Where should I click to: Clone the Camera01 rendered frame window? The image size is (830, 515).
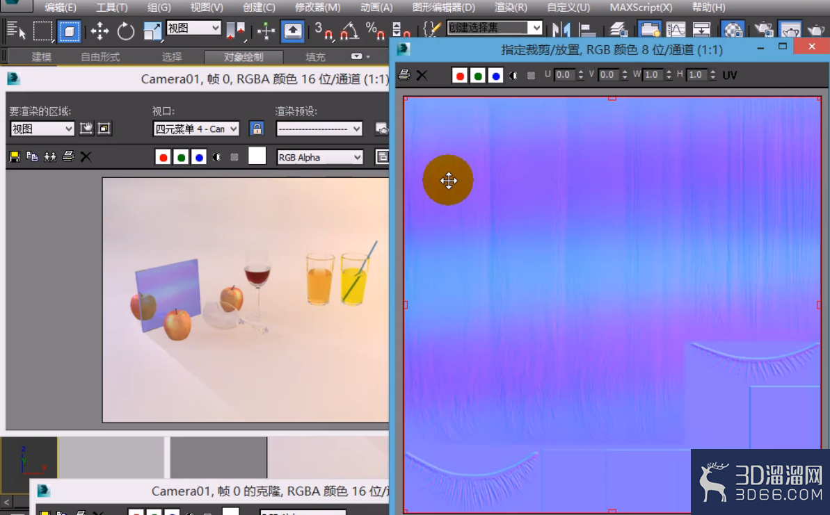(x=50, y=156)
